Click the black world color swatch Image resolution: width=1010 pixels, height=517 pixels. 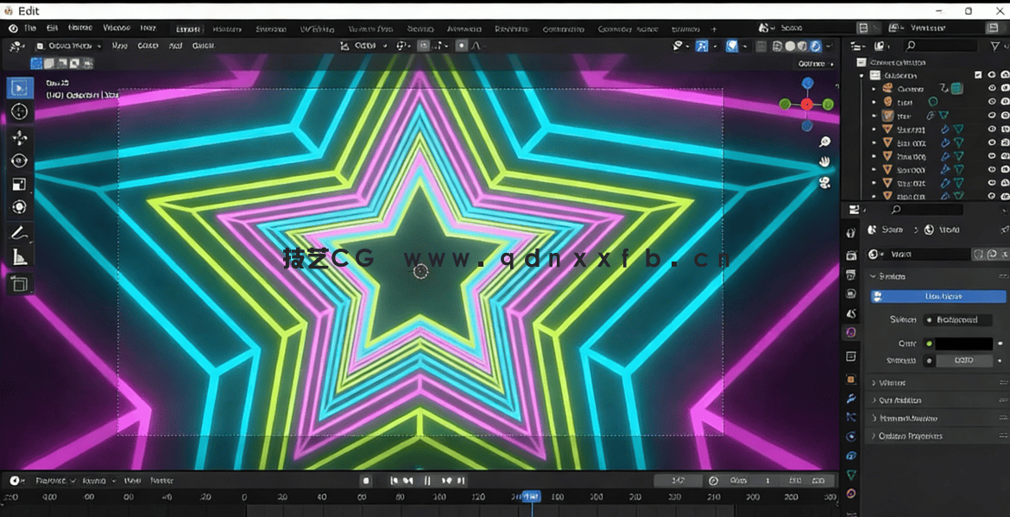(963, 344)
